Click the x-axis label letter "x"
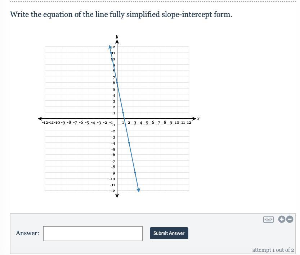 pos(198,119)
